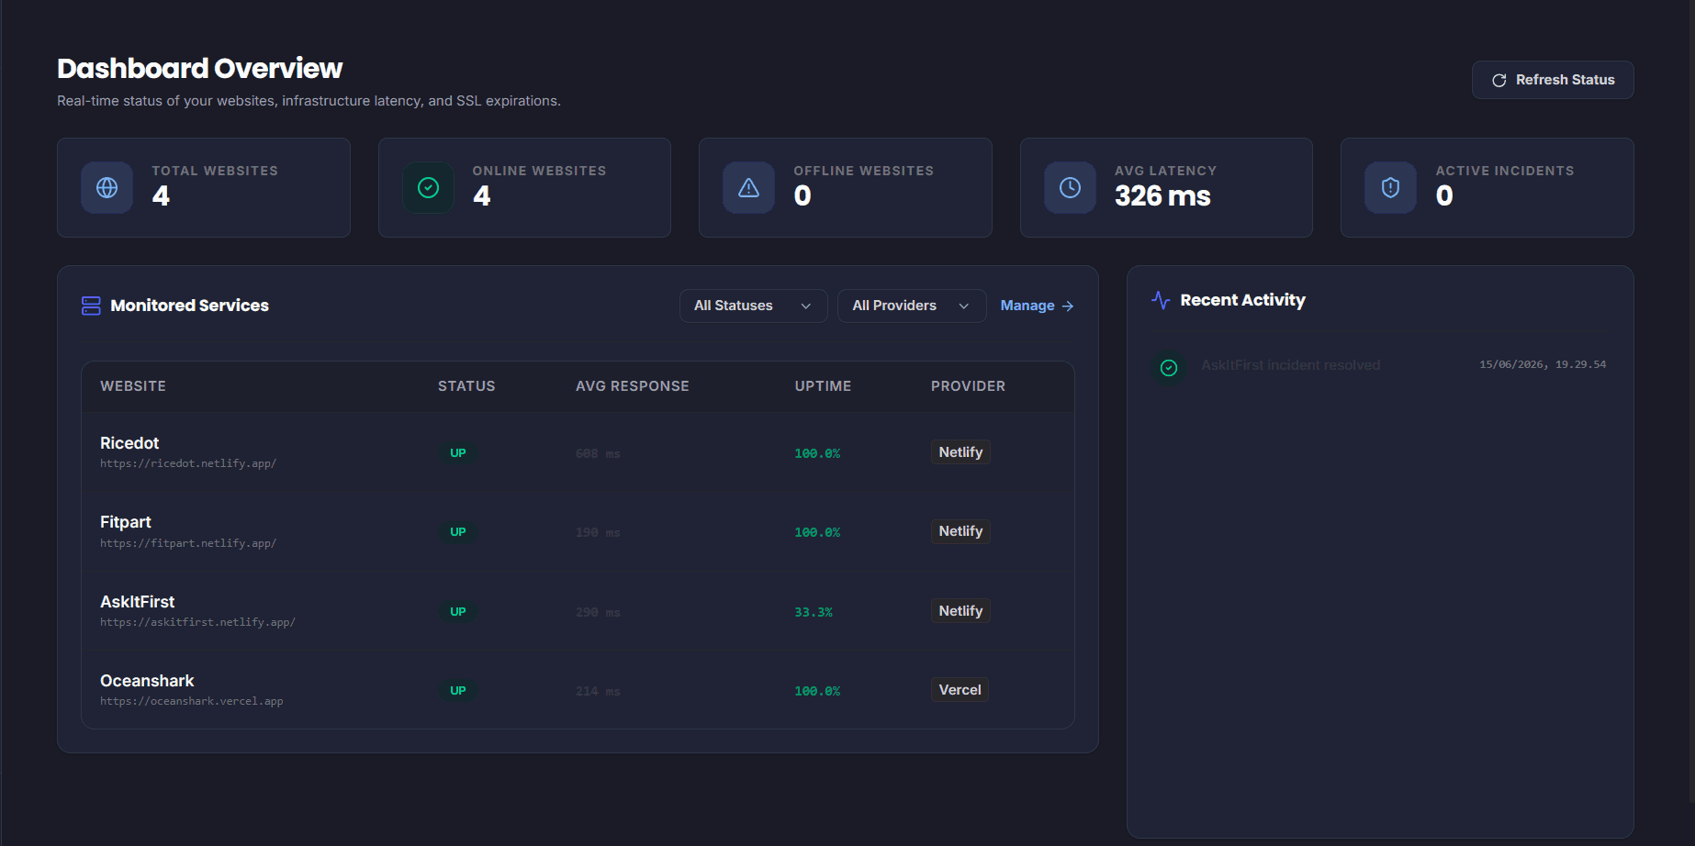Click the Refresh Status button
1695x846 pixels.
tap(1553, 80)
